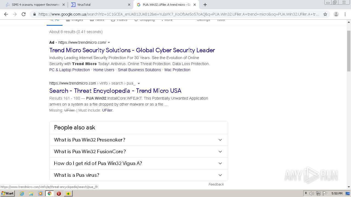Go forward in browser history
351x197 pixels.
(x=15, y=14)
